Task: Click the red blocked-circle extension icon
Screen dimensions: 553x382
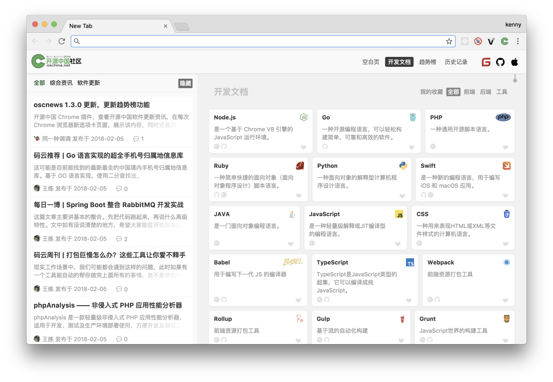Action: coord(478,41)
